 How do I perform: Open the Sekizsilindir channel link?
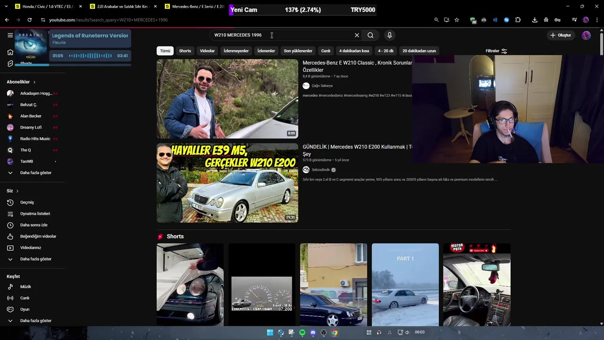(x=321, y=170)
